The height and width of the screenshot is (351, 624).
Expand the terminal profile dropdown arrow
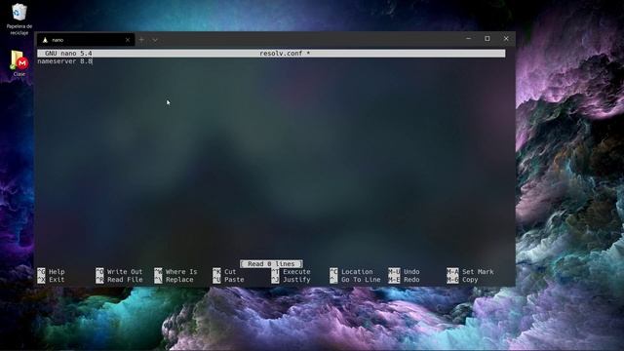(155, 40)
